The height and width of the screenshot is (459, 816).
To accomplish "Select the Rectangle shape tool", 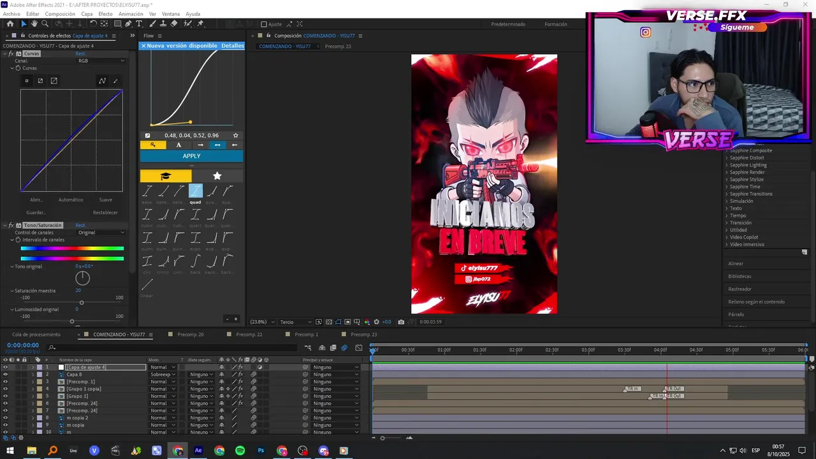I will (118, 24).
